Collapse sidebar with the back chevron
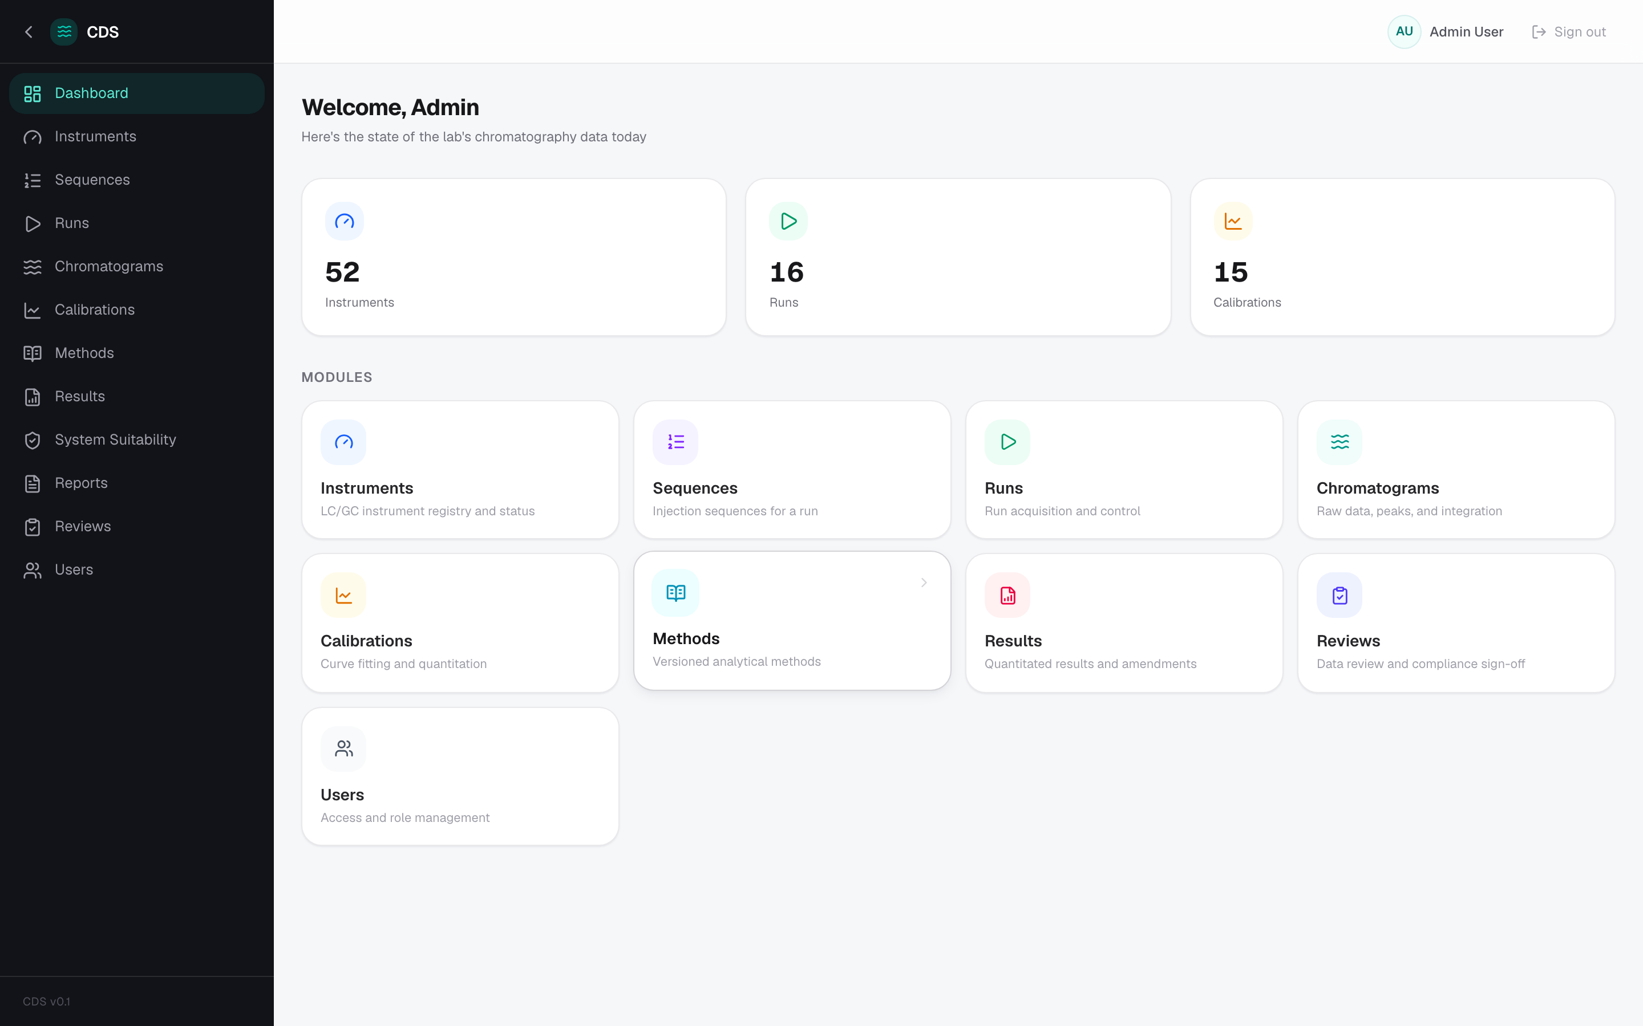 [x=29, y=32]
